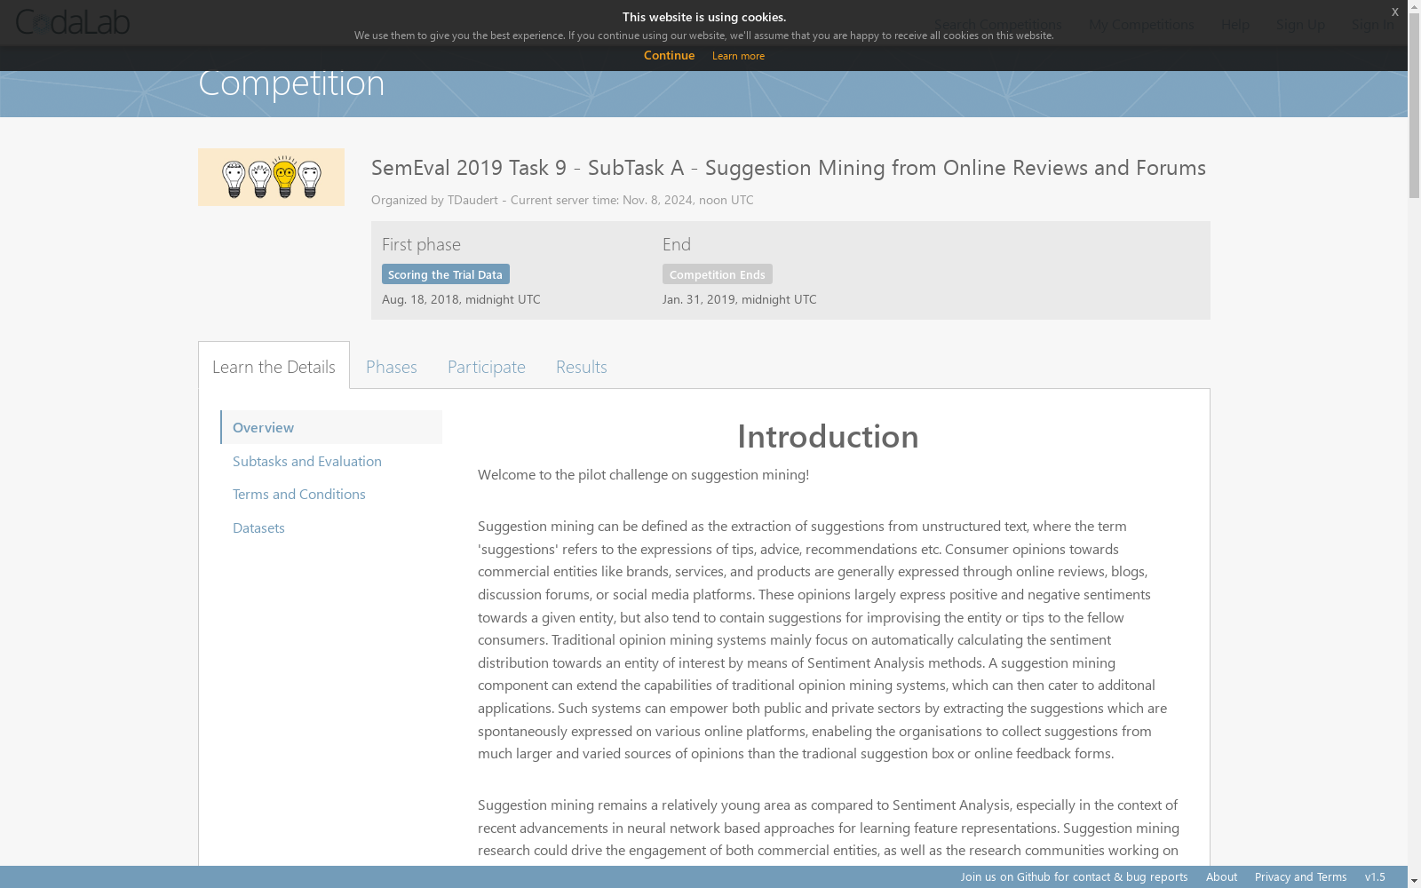The height and width of the screenshot is (888, 1421).
Task: Click Continue in the cookie notice
Action: click(x=669, y=55)
